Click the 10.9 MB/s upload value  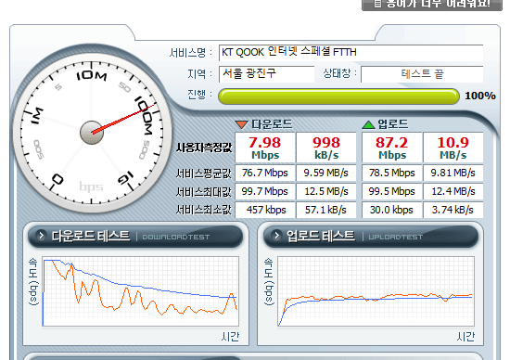pos(453,148)
